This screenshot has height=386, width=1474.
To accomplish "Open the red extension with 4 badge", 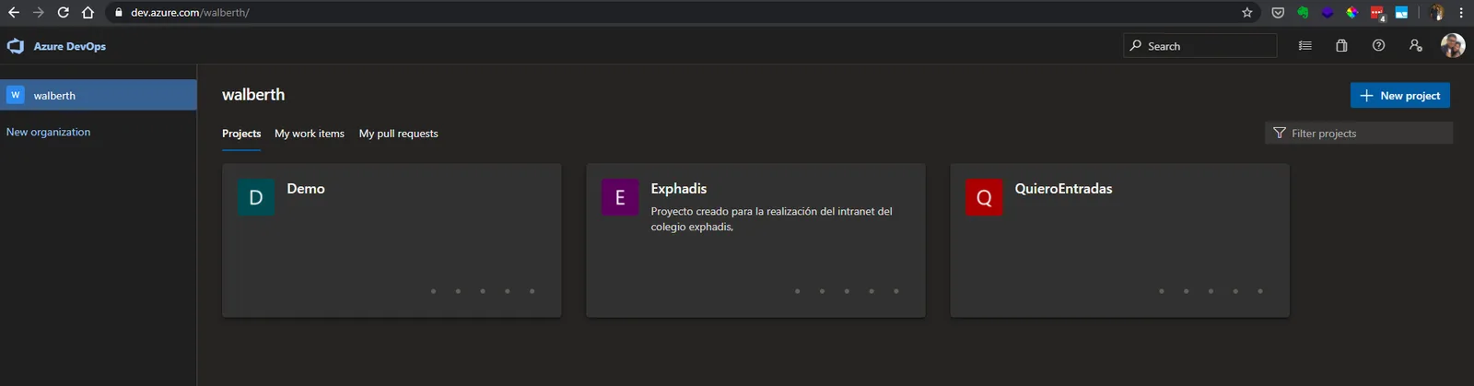I will coord(1377,13).
